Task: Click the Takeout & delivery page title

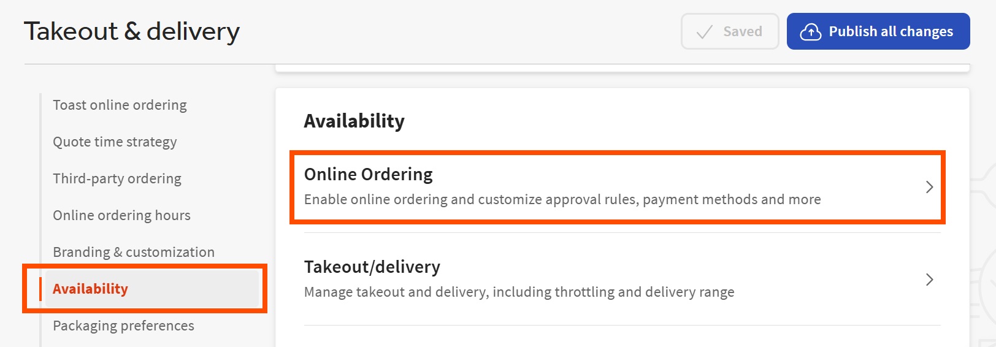Action: pos(132,32)
